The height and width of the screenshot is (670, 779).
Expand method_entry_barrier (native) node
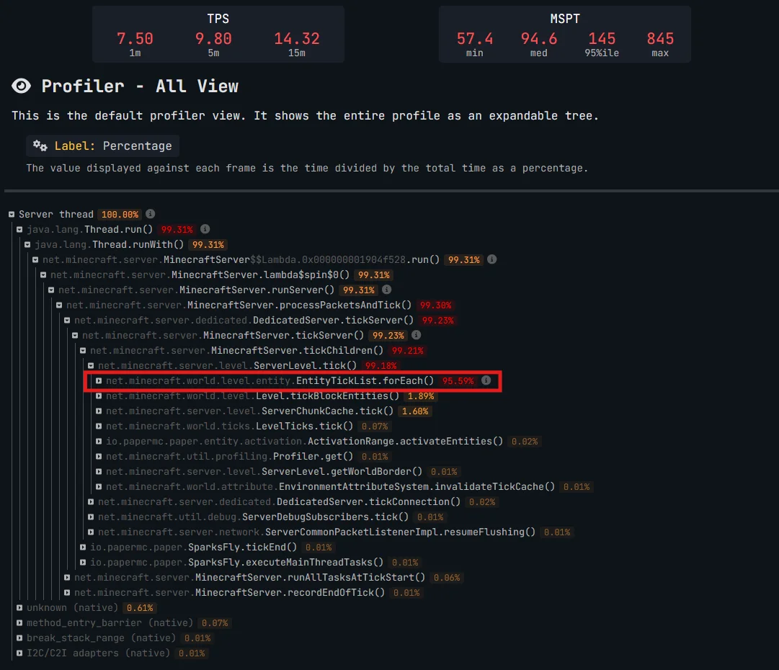pos(19,623)
